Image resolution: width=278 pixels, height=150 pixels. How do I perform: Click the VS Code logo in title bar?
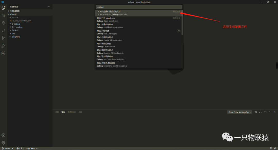3,2
